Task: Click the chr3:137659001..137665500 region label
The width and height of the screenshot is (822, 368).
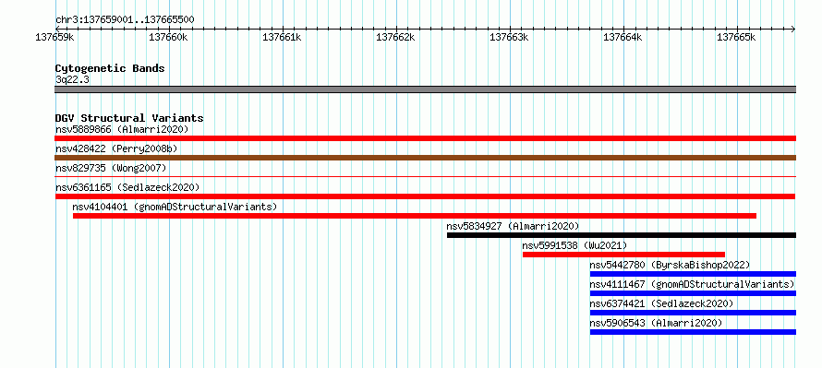Action: coord(125,20)
